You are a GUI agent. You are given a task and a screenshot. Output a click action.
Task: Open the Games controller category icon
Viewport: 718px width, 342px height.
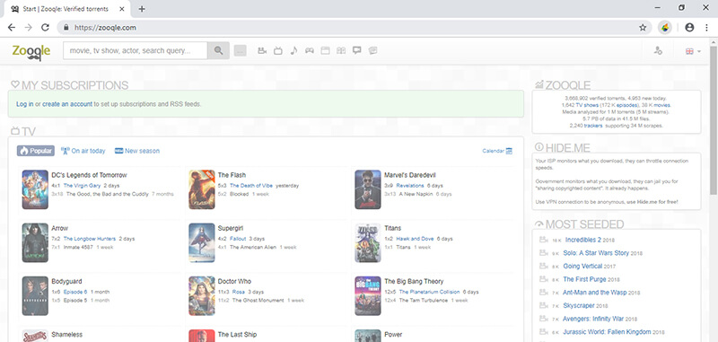(x=310, y=51)
